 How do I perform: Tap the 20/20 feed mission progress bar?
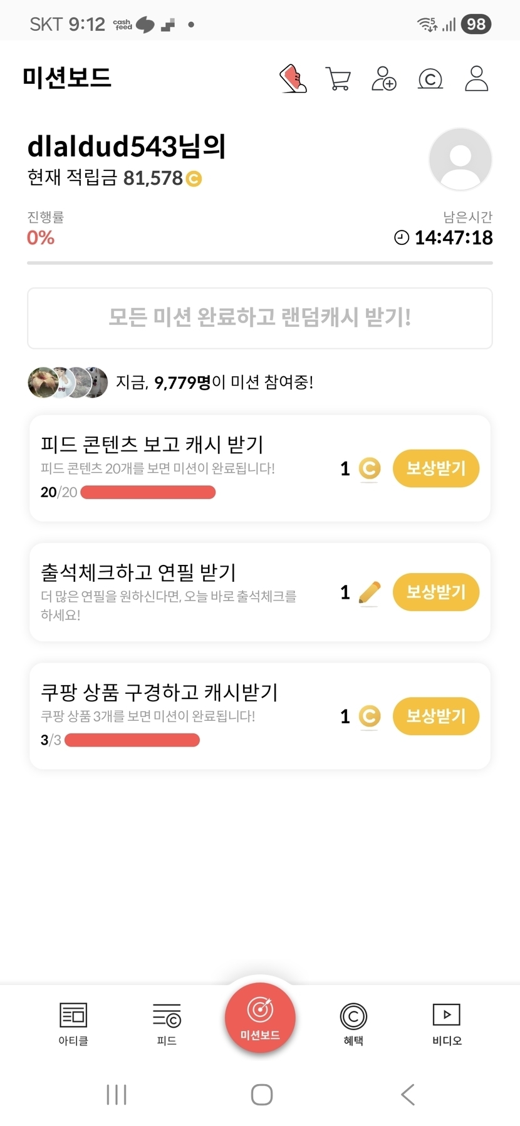click(x=148, y=492)
